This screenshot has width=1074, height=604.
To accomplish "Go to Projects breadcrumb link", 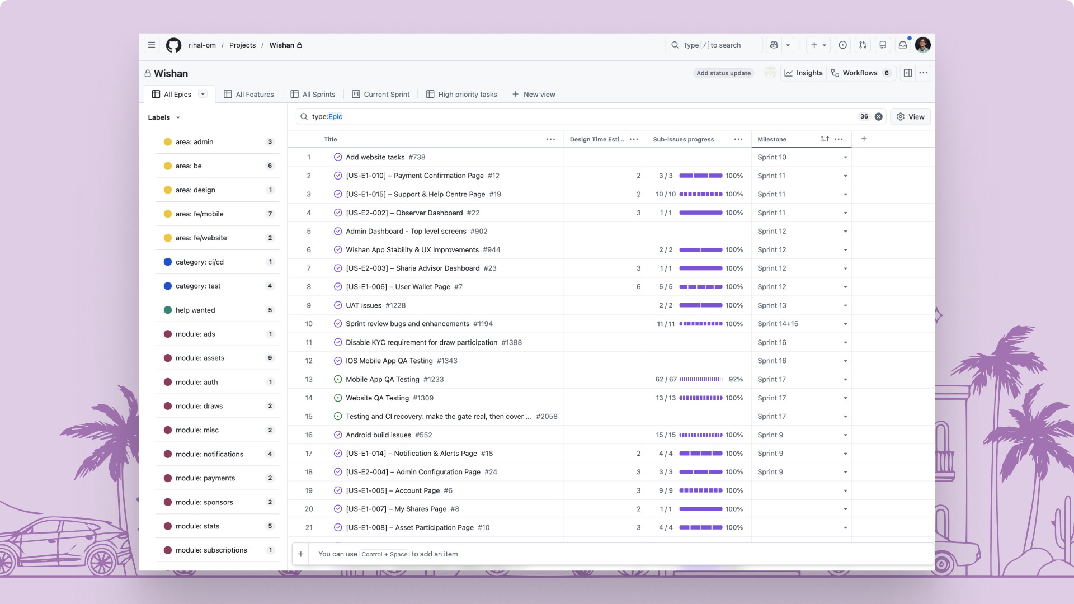I will 242,45.
